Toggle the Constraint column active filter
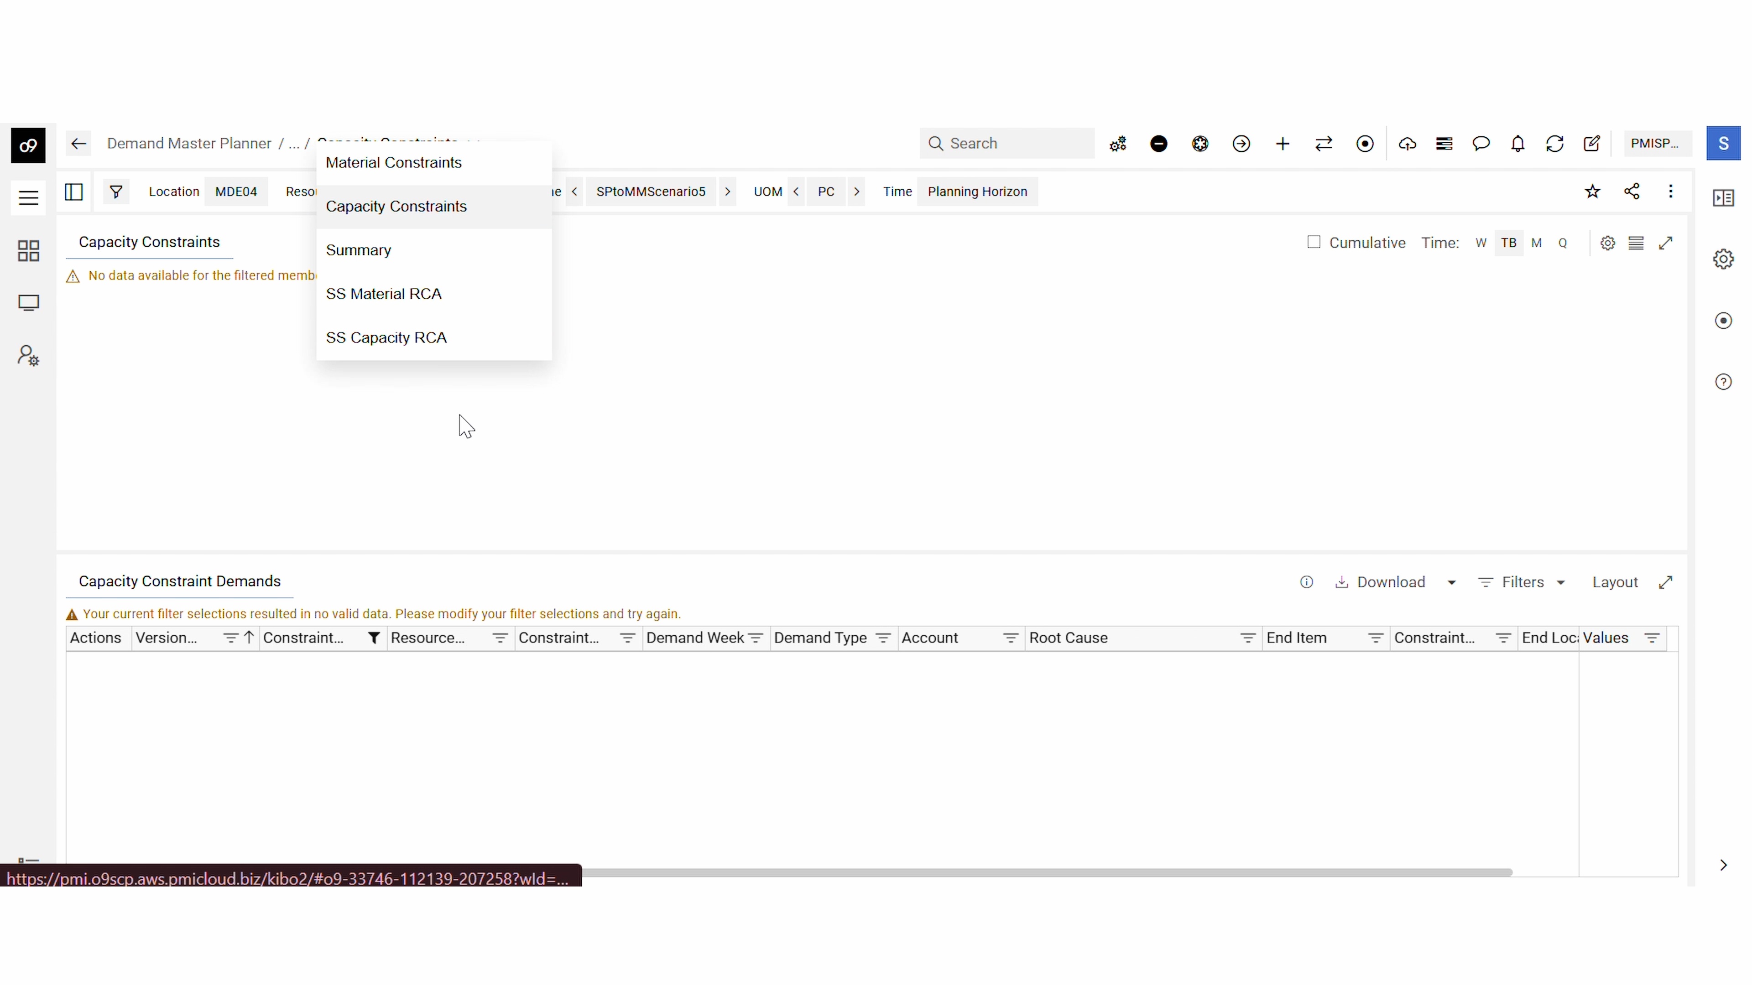This screenshot has height=985, width=1752. 373,638
